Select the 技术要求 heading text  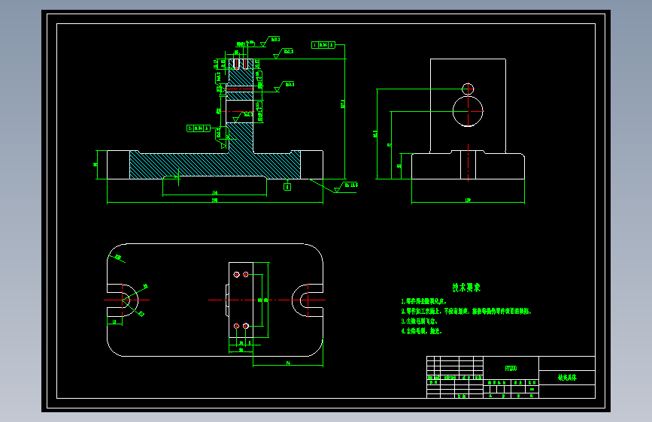click(466, 288)
